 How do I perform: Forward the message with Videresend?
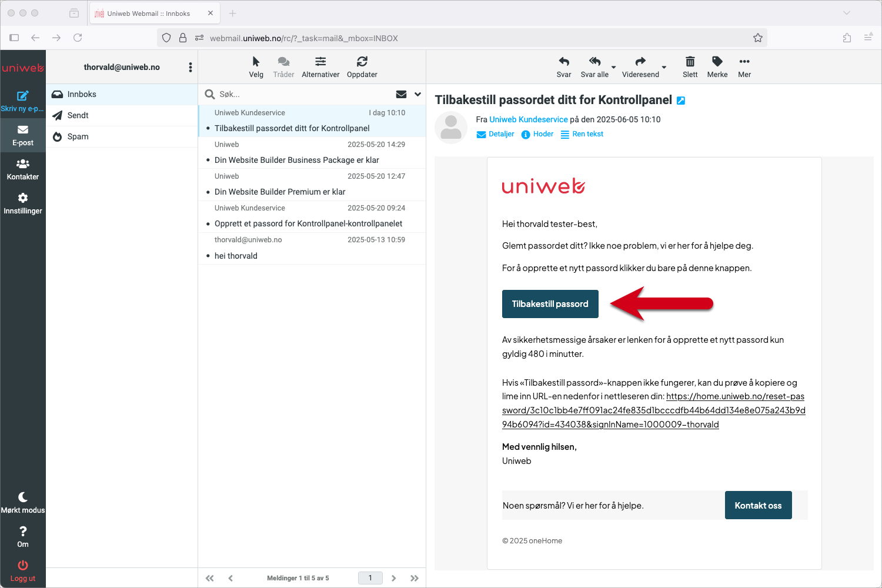[640, 67]
